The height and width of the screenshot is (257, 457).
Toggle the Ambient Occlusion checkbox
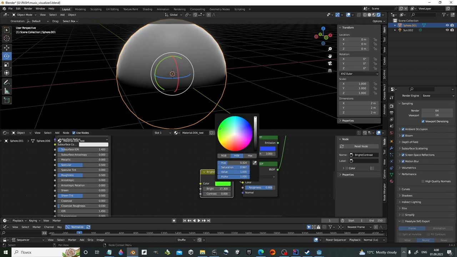tap(403, 129)
